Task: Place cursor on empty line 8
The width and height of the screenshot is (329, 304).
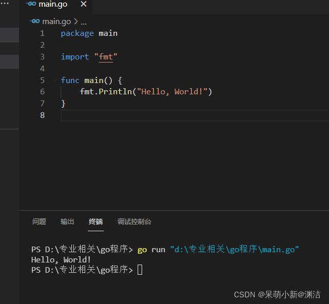Action: click(154, 116)
